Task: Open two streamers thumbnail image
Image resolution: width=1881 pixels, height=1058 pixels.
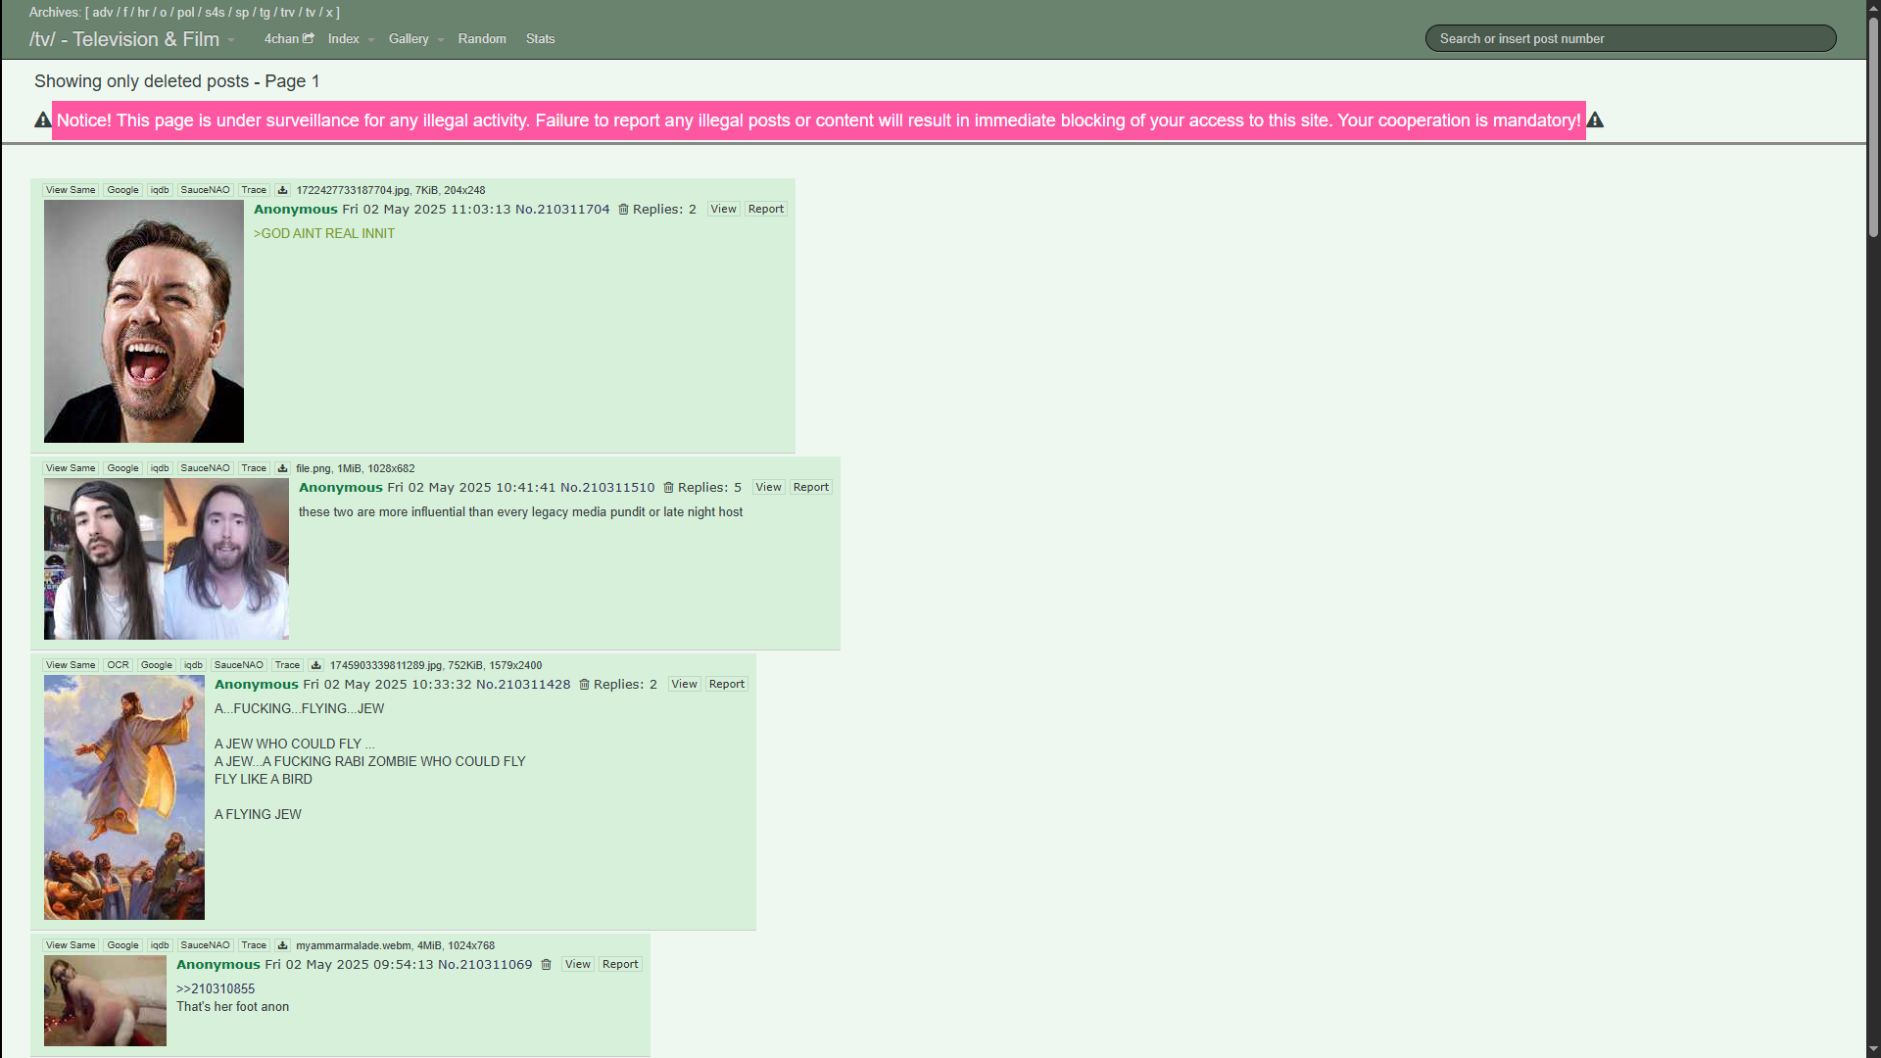Action: pyautogui.click(x=167, y=558)
